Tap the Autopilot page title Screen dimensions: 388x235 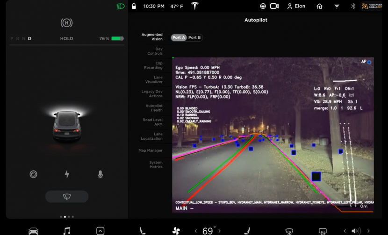pos(256,20)
